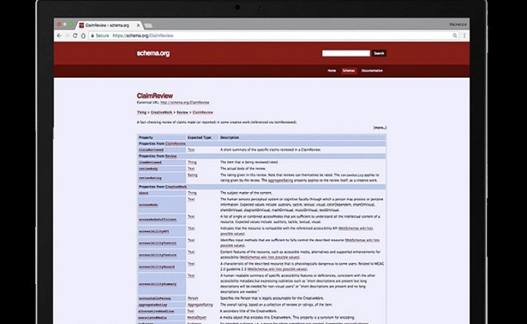Open the accessibilitySummary property link
Image resolution: width=527 pixels, height=324 pixels.
158,284
